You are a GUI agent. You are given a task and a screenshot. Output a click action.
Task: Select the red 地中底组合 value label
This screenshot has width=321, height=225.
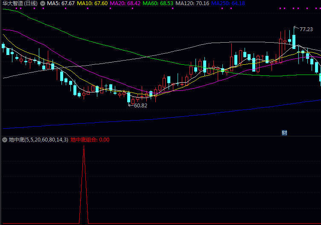pyautogui.click(x=90, y=140)
